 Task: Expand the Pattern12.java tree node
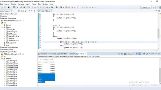pos(4,67)
